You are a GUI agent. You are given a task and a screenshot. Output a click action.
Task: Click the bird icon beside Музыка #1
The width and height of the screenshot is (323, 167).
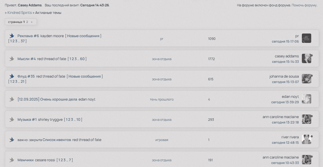(12, 120)
